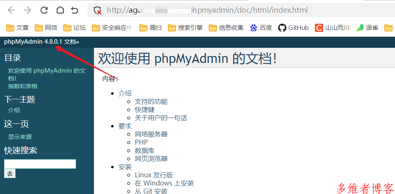Open the 支持的功能 link
The image size is (395, 194).
point(151,102)
